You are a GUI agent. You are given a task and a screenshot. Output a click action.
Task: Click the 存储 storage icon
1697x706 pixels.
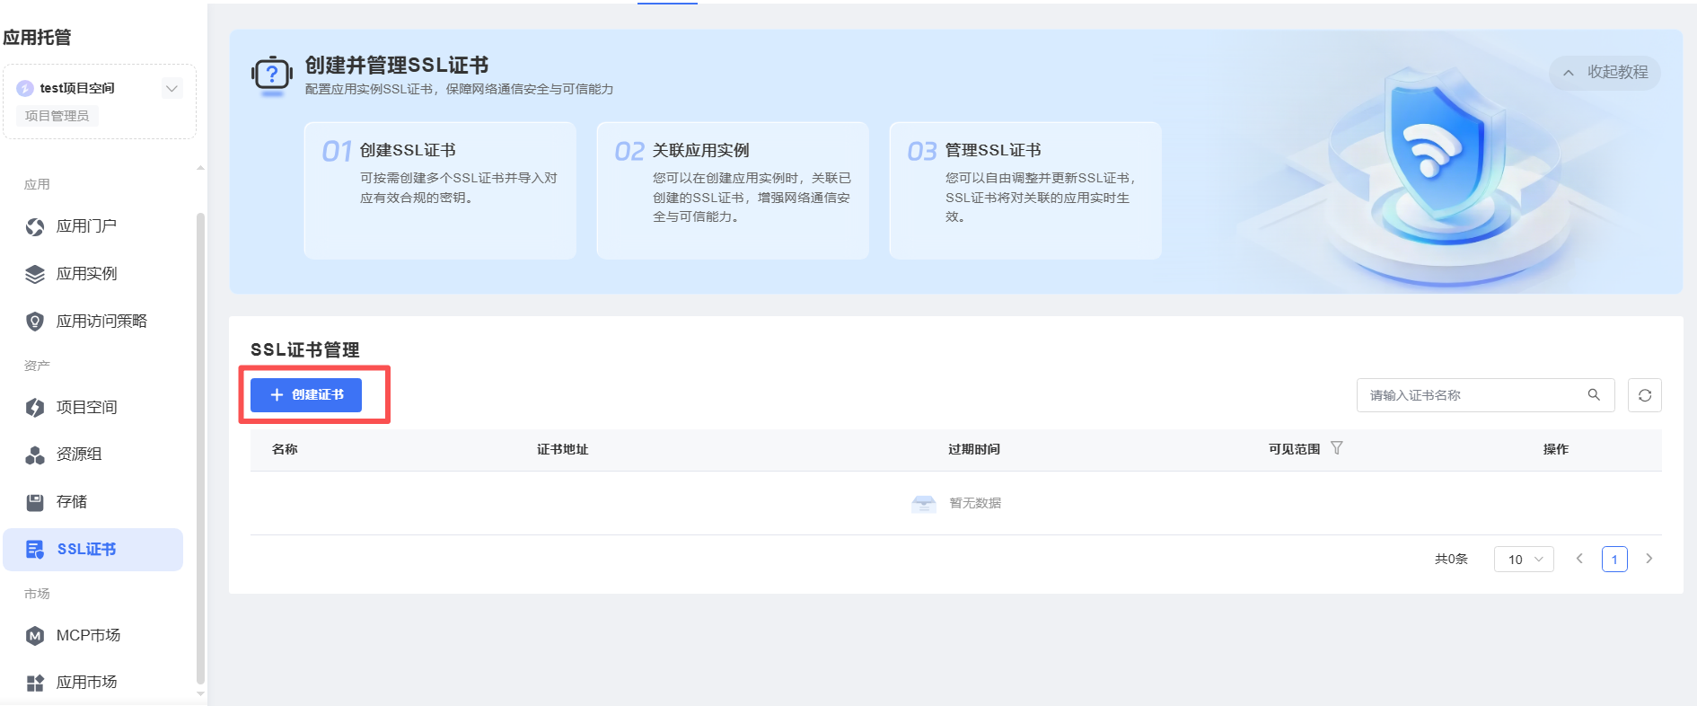pyautogui.click(x=35, y=502)
